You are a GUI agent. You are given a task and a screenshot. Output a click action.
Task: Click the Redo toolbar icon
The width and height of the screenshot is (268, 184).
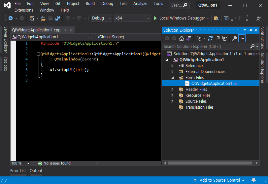pyautogui.click(x=79, y=18)
